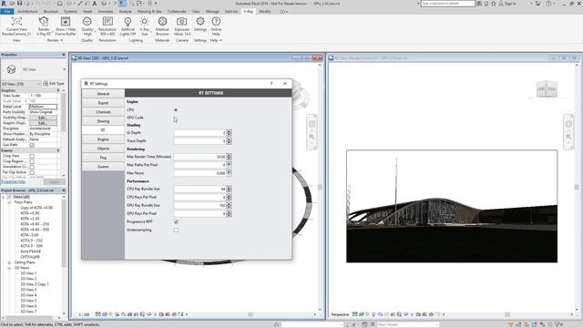Select 3D View 2 Copy 1 in browser

35,284
